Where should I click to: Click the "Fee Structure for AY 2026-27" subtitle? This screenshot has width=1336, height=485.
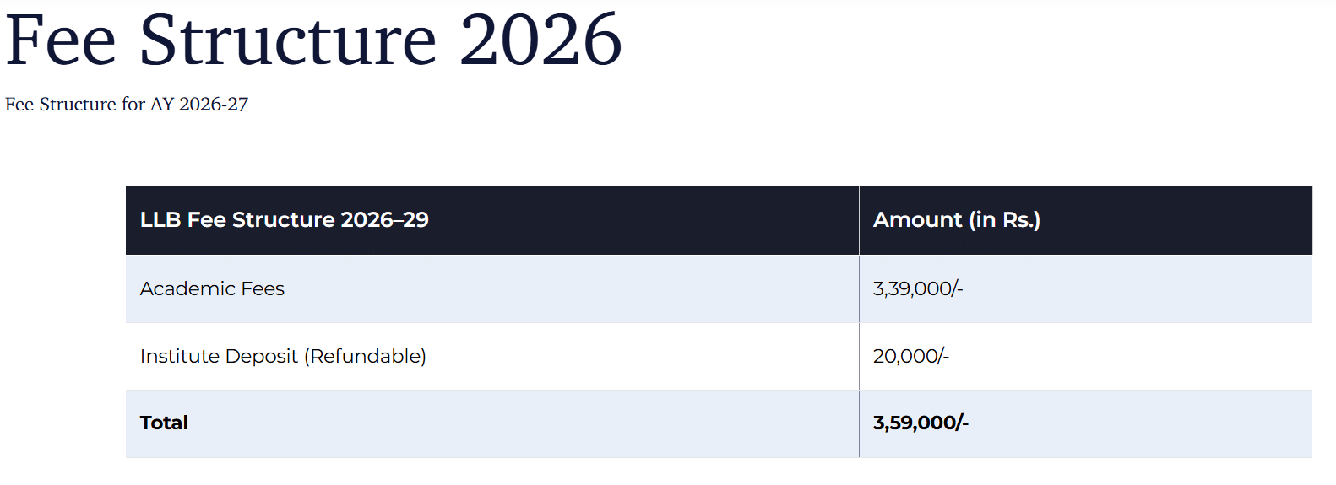[x=127, y=105]
